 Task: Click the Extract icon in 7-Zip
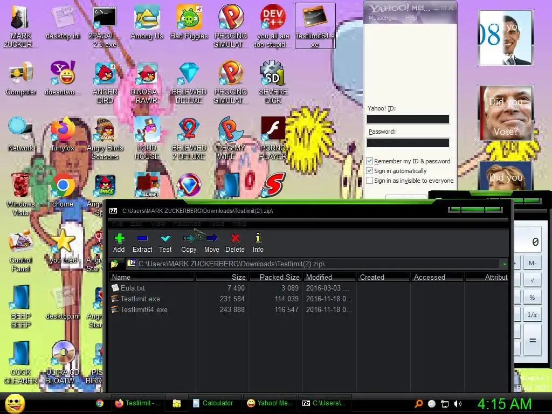[x=142, y=243]
